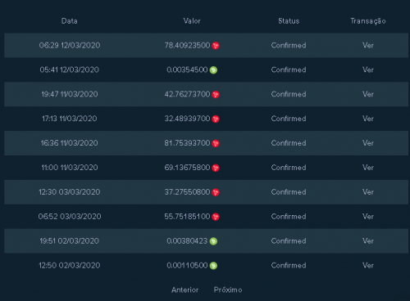Click Confirmed status in 17:13 11/03/2020 row
The height and width of the screenshot is (301, 410).
[289, 119]
